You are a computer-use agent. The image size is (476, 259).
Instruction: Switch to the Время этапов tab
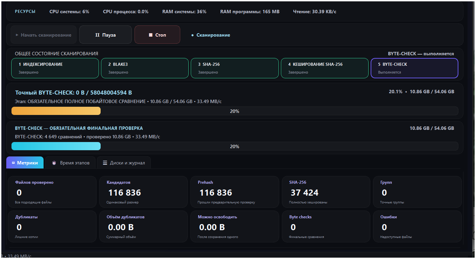pos(70,163)
